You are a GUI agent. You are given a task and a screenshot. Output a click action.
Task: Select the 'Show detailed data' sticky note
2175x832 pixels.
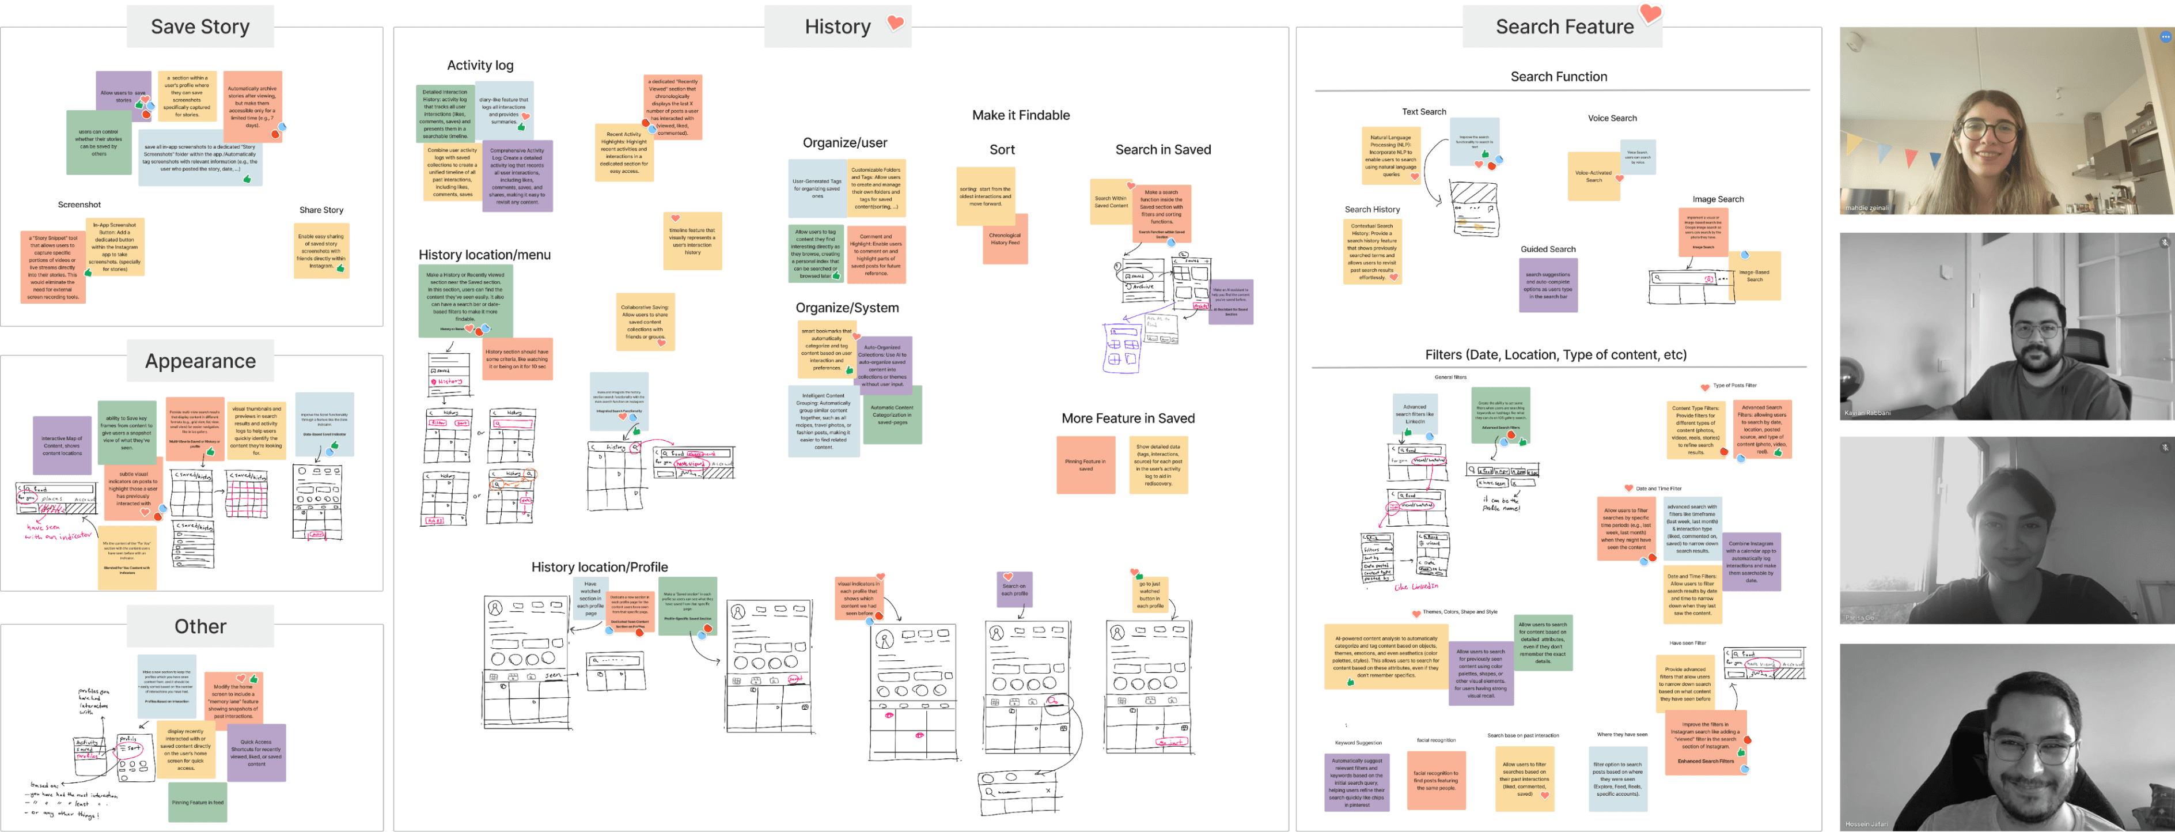tap(1158, 464)
